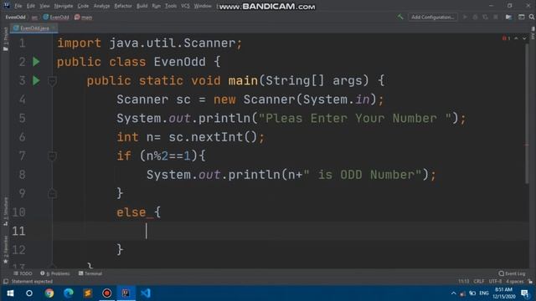Open Windows Start menu
This screenshot has height=301, width=536.
pos(10,293)
